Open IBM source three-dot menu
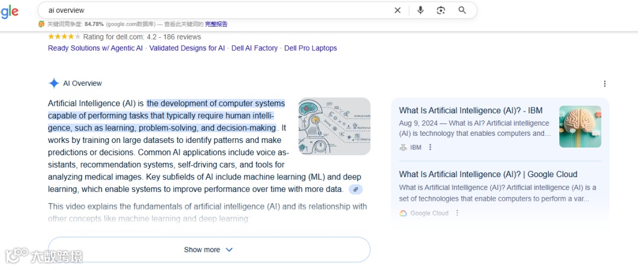This screenshot has height=268, width=638. click(430, 147)
